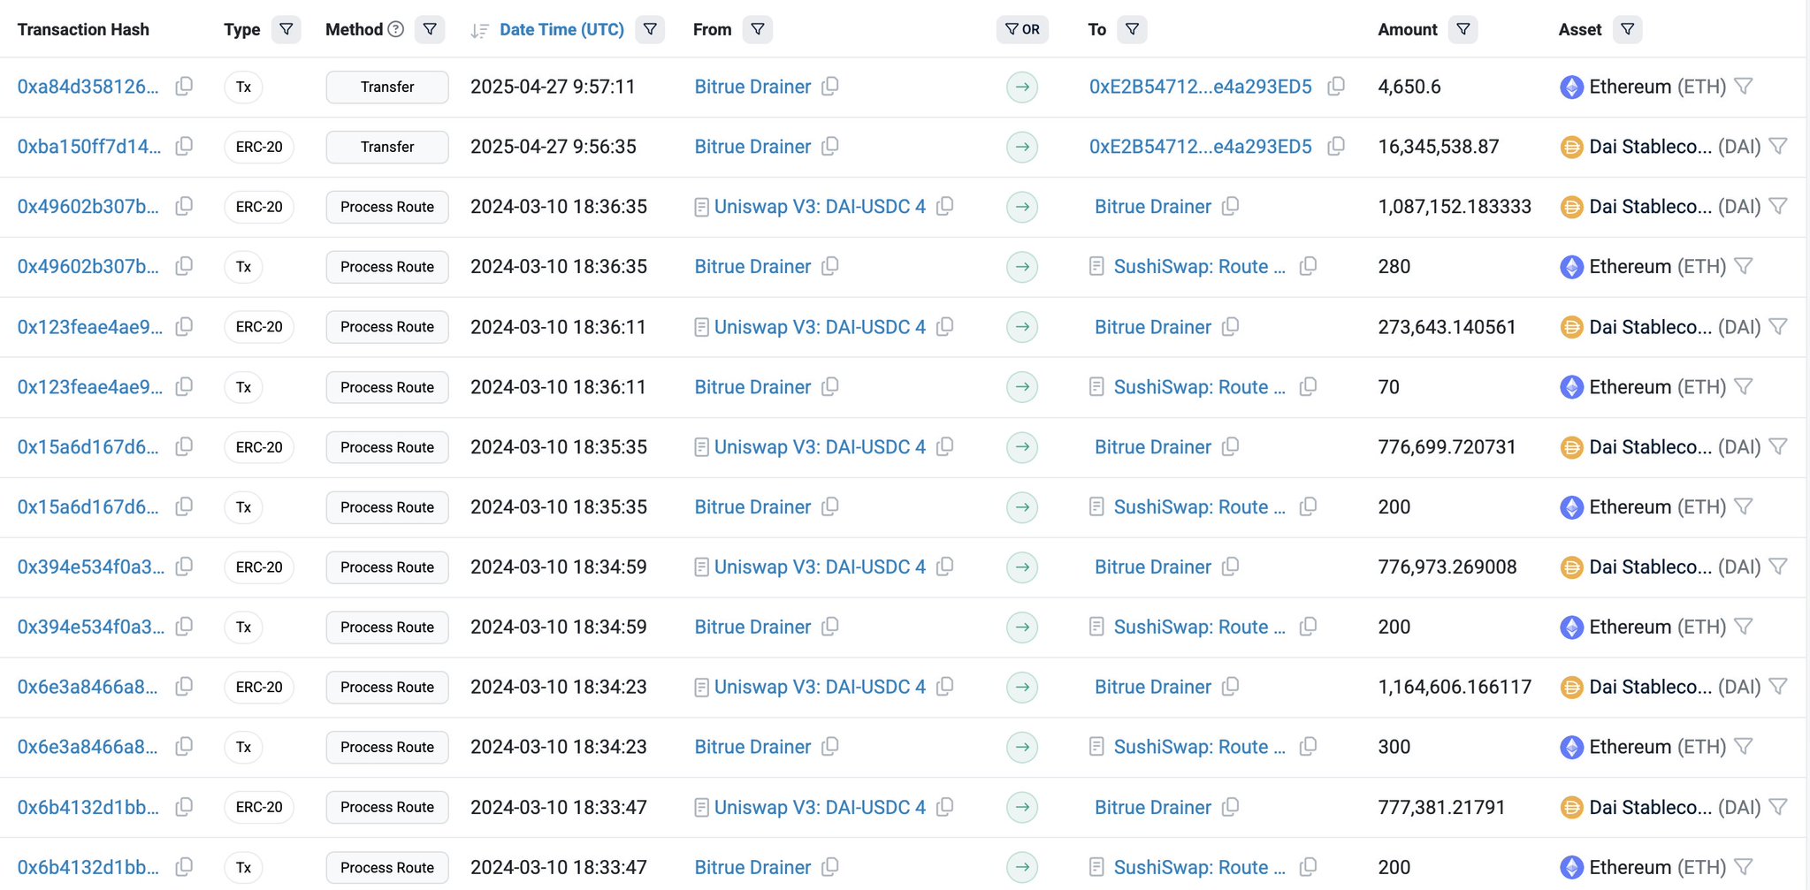Copy Bitrue Drainer address in 9:56:35 row
This screenshot has width=1810, height=890.
point(830,147)
